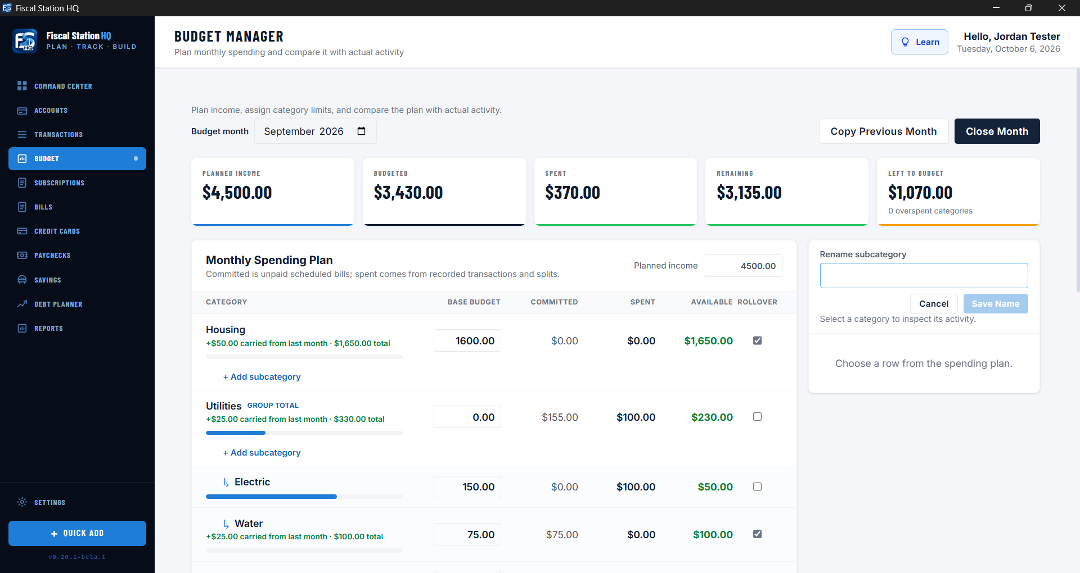
Task: Click Copy Previous Month button
Action: 884,131
